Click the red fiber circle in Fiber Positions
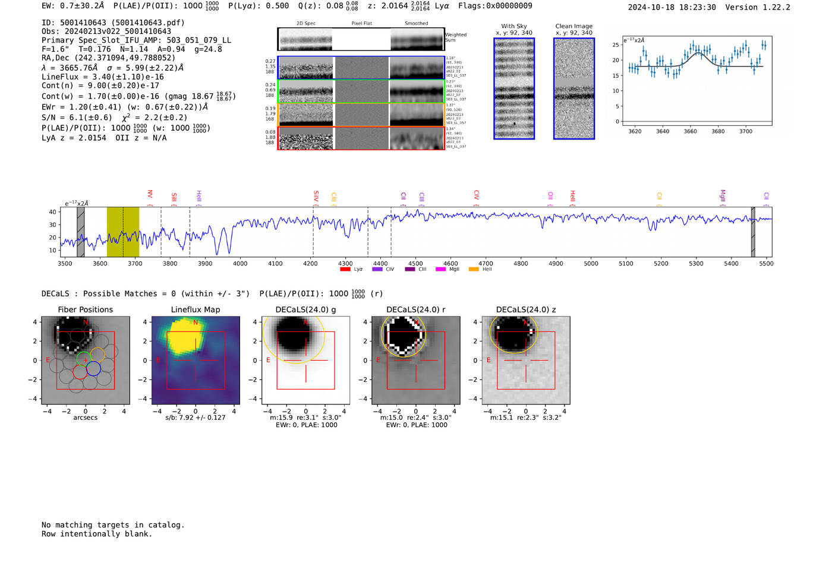The image size is (832, 566). click(x=80, y=372)
